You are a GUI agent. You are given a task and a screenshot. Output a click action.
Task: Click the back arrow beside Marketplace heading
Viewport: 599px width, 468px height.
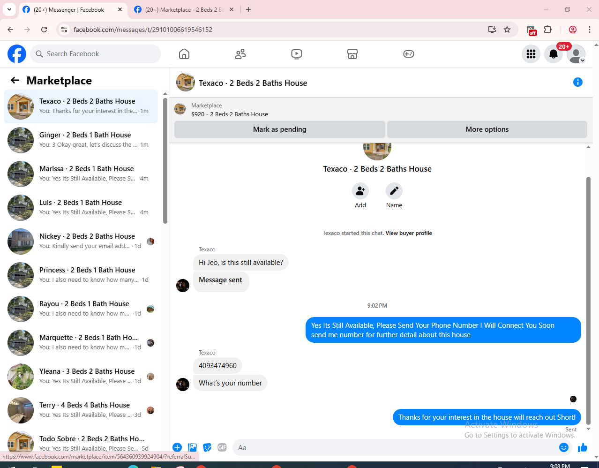(15, 80)
